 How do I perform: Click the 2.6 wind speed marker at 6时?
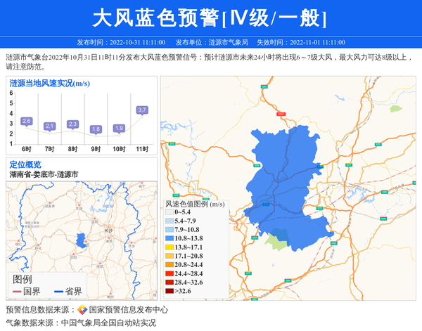(x=27, y=121)
